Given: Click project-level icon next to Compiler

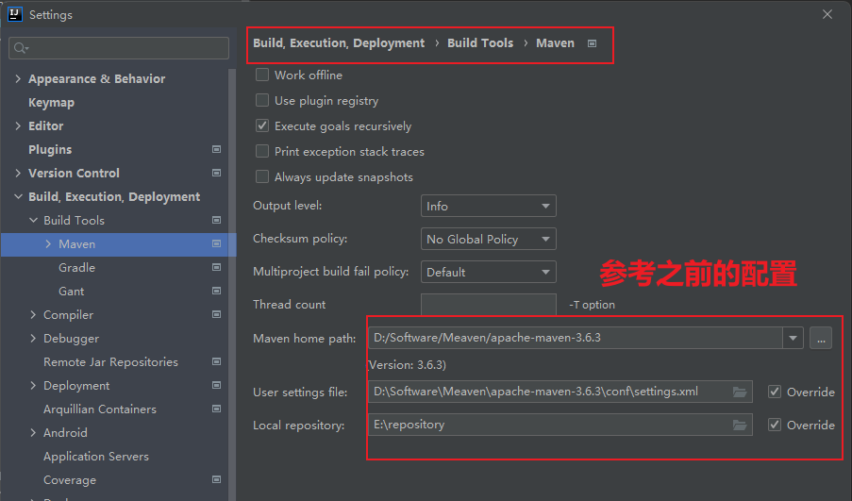Looking at the screenshot, I should [x=216, y=314].
